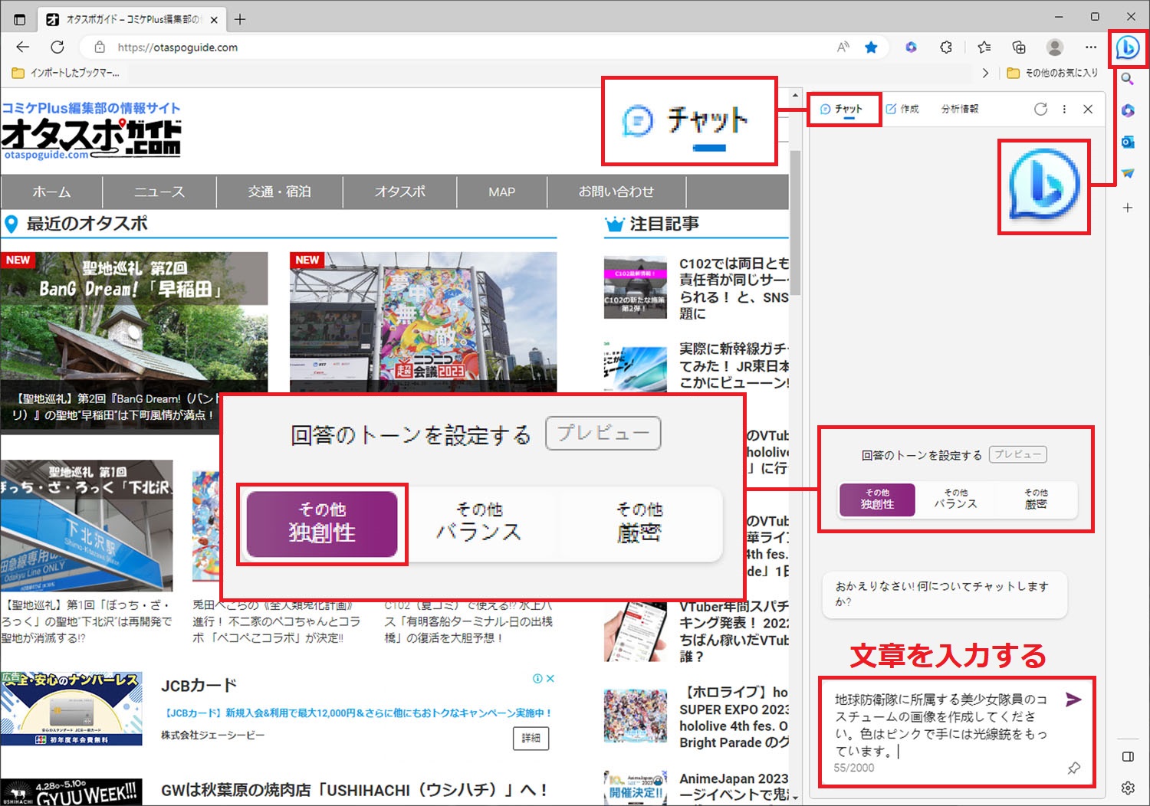Open sidebar settings with the gear icon
The image size is (1150, 806).
pyautogui.click(x=1128, y=788)
